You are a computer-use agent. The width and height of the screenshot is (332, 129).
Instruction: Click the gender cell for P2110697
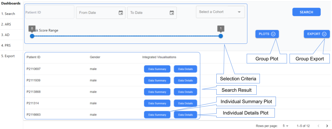point(93,69)
